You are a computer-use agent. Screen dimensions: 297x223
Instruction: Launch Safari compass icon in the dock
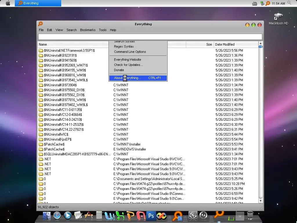57,216
